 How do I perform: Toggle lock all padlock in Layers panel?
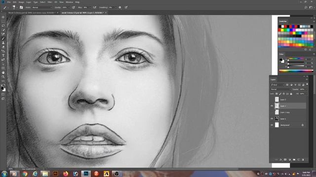[x=291, y=94]
